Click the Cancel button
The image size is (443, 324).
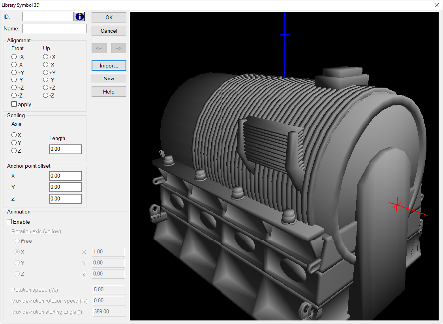coord(109,31)
